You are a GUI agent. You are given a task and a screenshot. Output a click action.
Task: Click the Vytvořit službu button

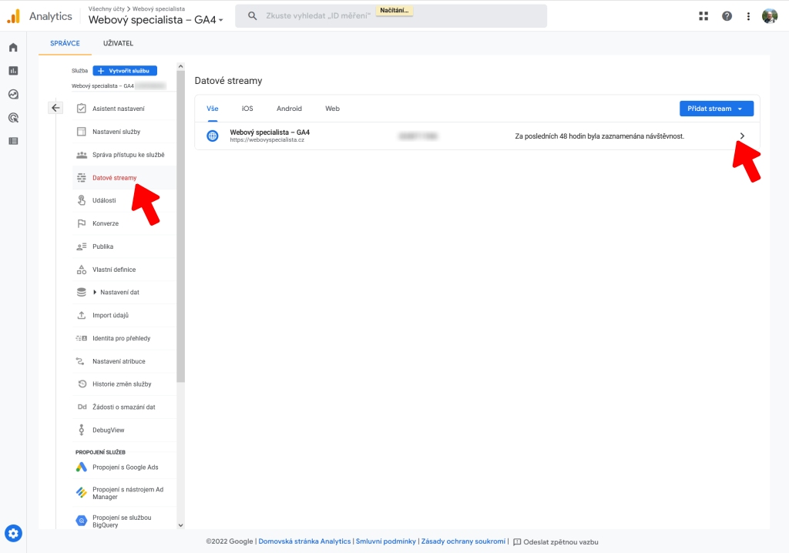[126, 70]
